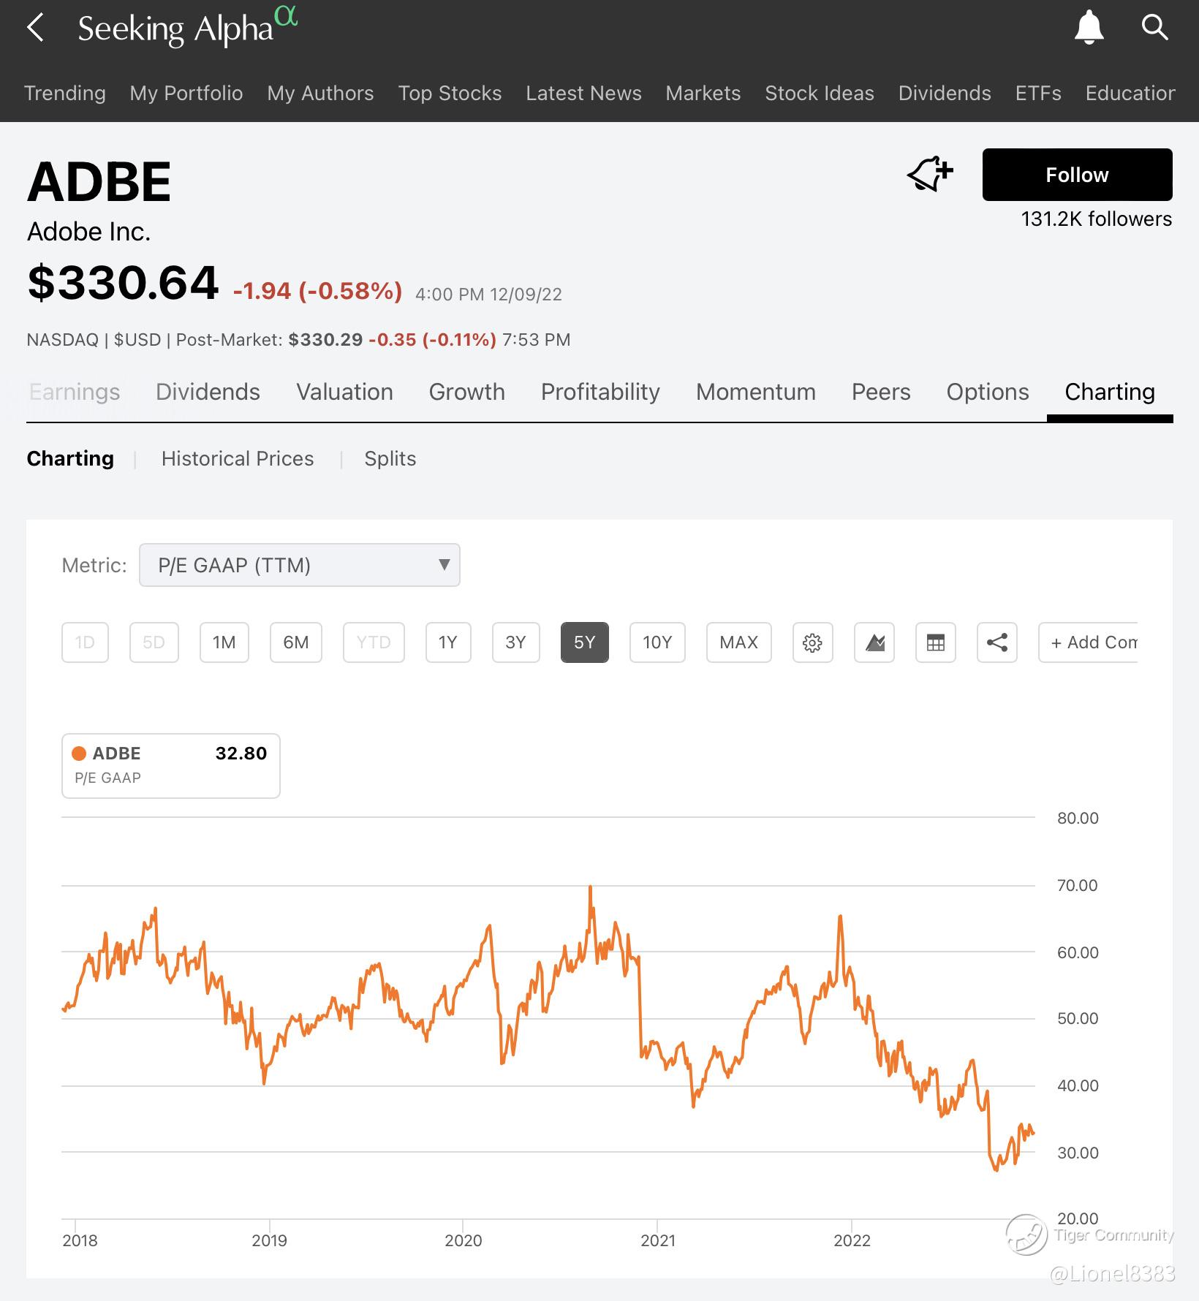Open the notifications bell
Viewport: 1199px width, 1301px height.
click(1089, 28)
